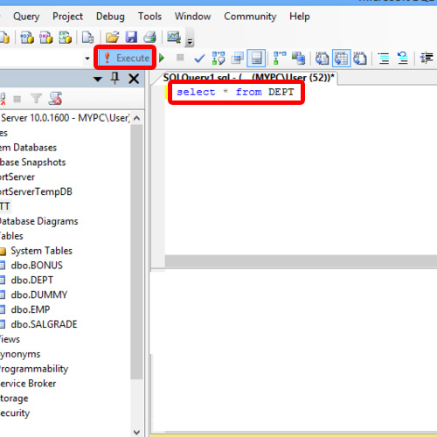Viewport: 437px width, 437px height.
Task: Select the Views node
Action: click(10, 339)
